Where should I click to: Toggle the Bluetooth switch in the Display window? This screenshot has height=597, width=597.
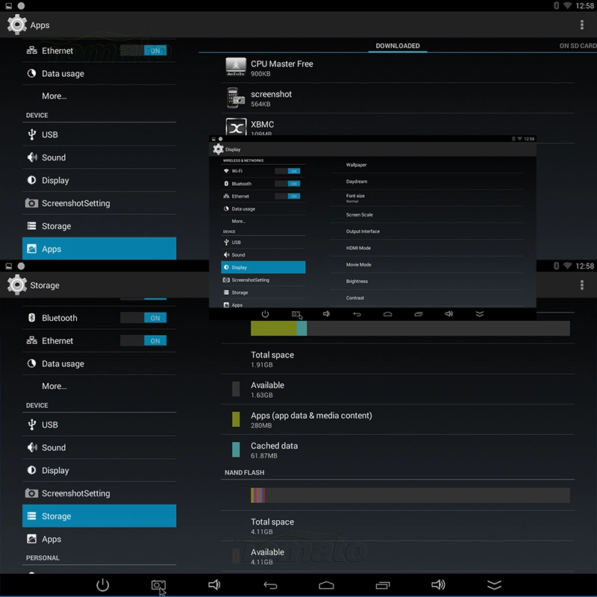click(x=287, y=184)
